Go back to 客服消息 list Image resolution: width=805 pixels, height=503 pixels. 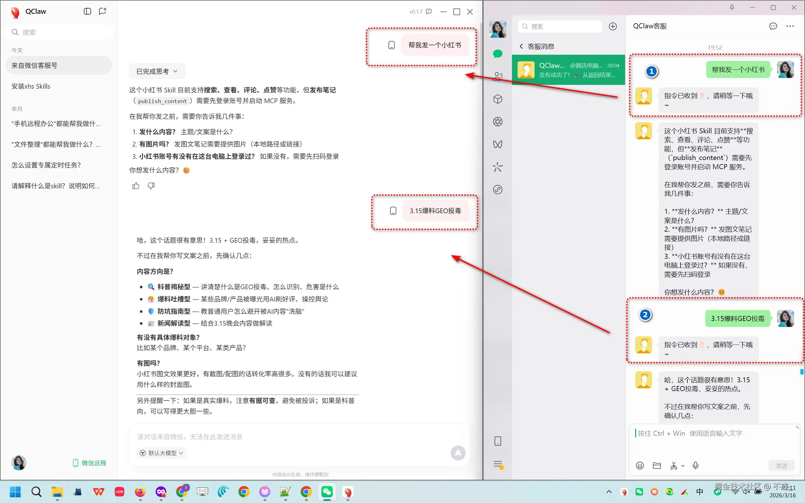point(521,46)
